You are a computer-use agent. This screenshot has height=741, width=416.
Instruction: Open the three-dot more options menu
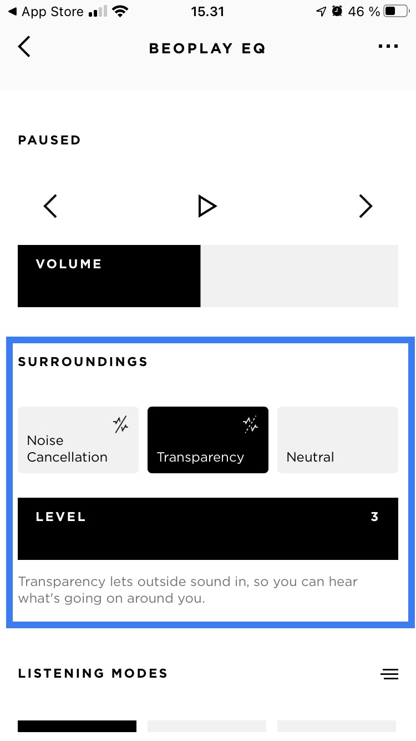coord(388,47)
